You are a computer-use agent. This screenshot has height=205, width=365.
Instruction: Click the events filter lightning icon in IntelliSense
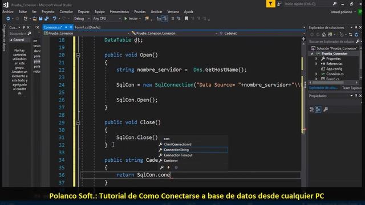click(x=169, y=167)
